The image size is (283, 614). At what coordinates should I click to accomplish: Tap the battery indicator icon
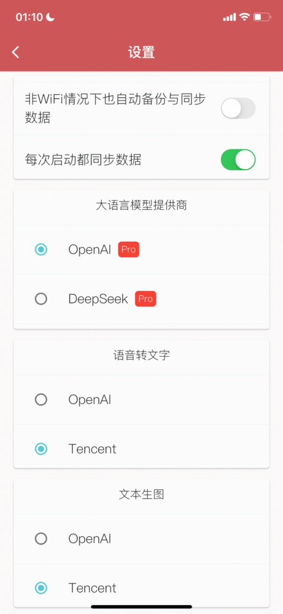tap(262, 17)
